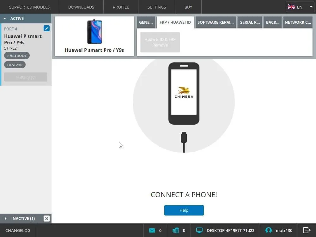Click the headset user icon
The width and height of the screenshot is (316, 237).
[x=268, y=230]
